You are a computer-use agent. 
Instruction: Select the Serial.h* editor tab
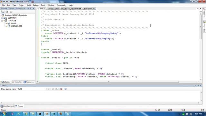click(x=42, y=9)
